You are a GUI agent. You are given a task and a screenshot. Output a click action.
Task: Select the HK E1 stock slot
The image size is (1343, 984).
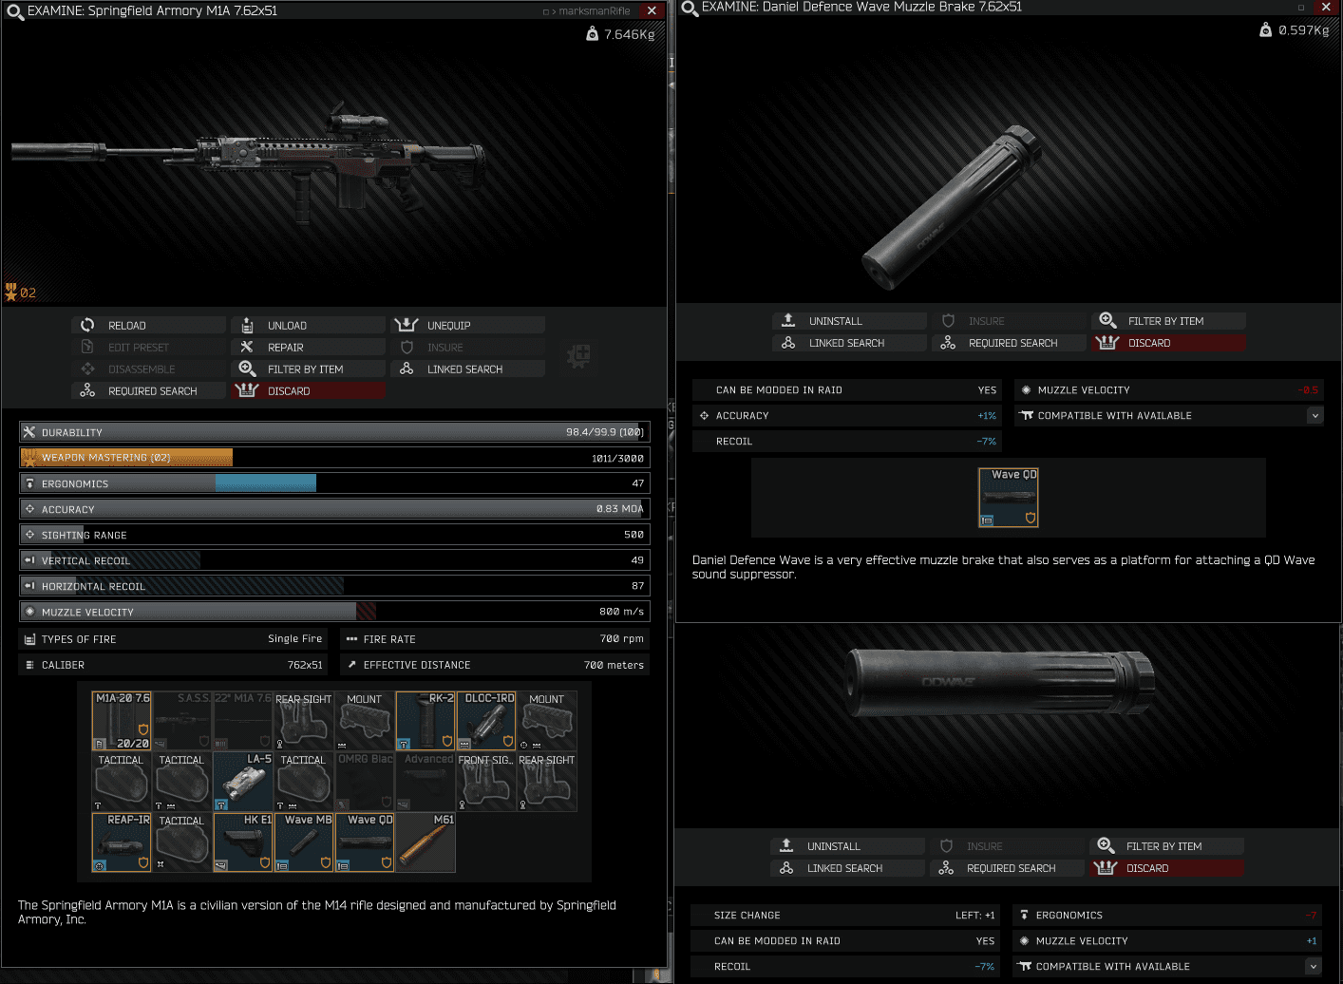pos(243,842)
